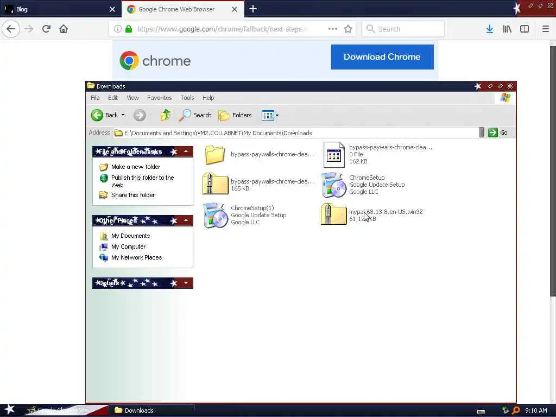Click the Go button next to Address
The width and height of the screenshot is (556, 417).
pyautogui.click(x=498, y=132)
